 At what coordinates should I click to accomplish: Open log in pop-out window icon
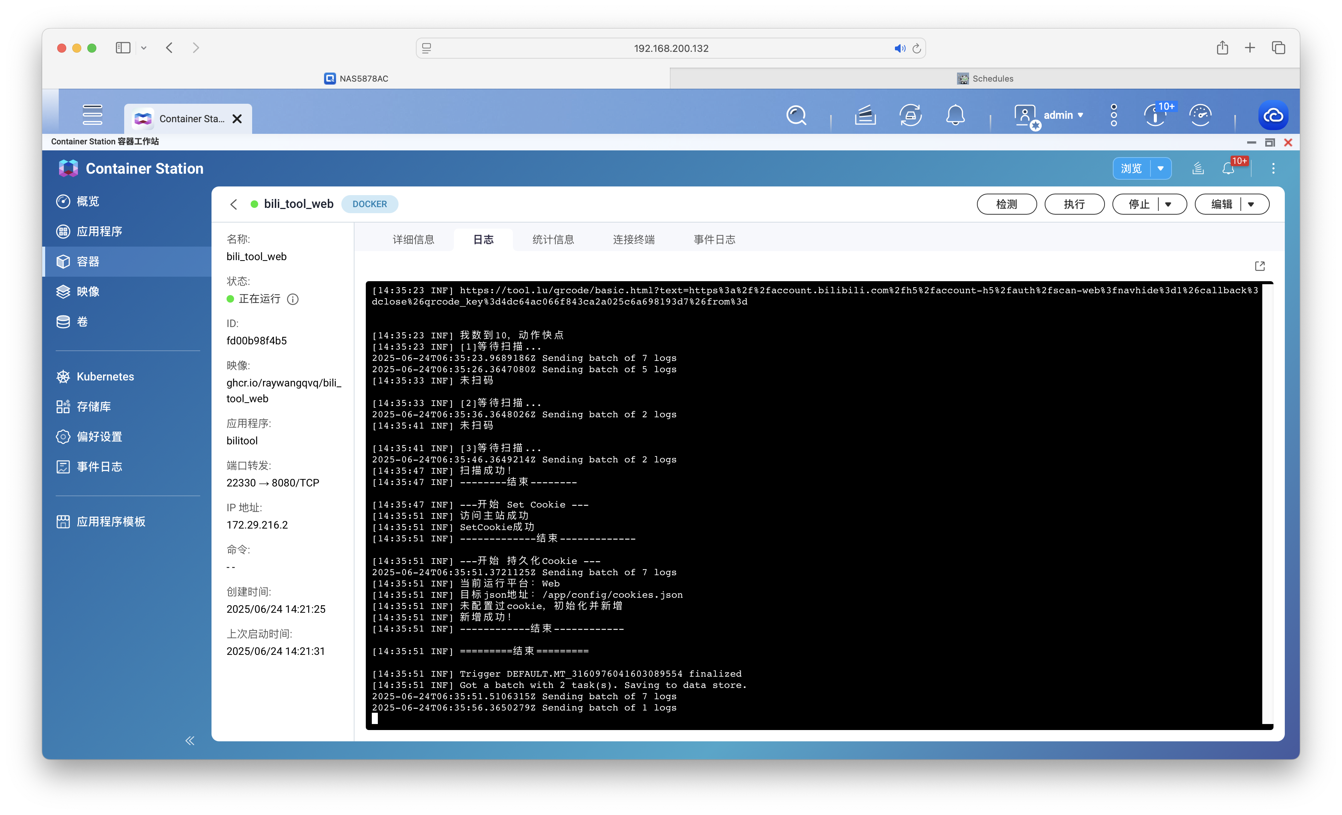pos(1259,266)
